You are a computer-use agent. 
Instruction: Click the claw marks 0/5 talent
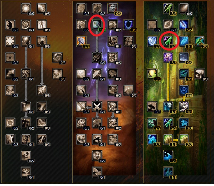97,57
